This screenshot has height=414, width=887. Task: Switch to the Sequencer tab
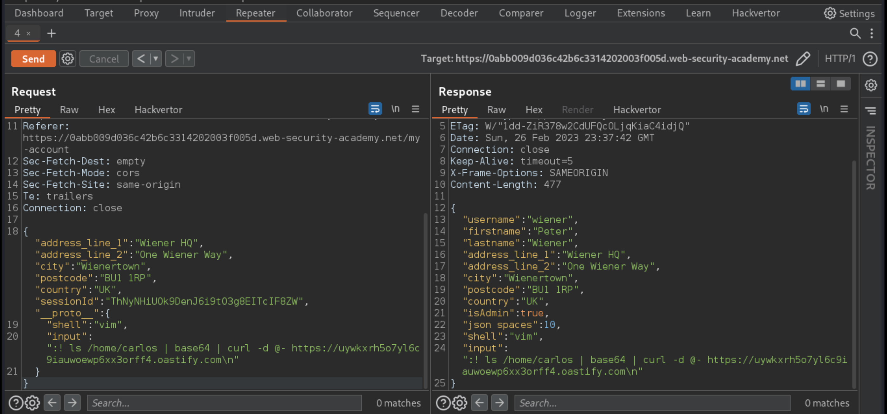396,13
